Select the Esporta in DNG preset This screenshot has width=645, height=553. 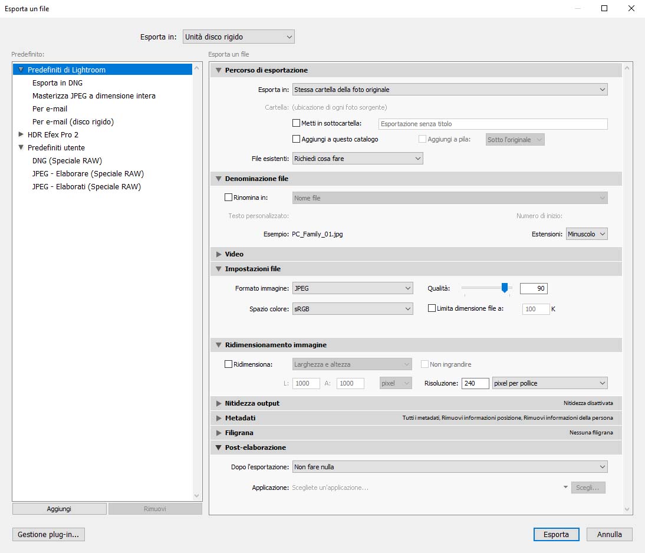pos(58,83)
